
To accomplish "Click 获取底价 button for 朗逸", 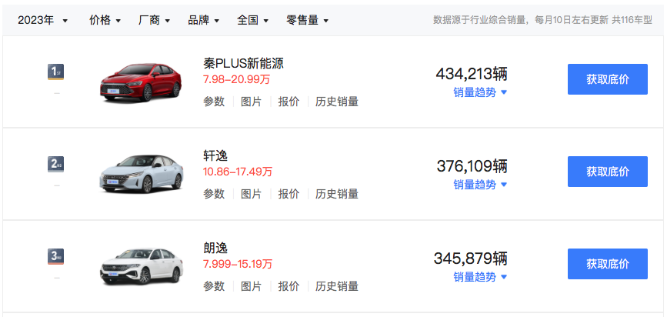I will click(x=608, y=264).
